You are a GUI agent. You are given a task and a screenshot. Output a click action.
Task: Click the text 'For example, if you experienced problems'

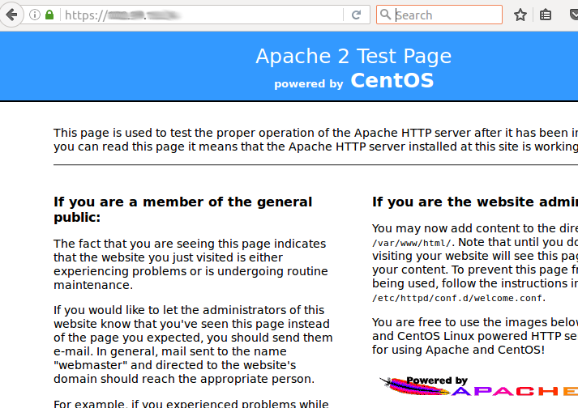(191, 403)
